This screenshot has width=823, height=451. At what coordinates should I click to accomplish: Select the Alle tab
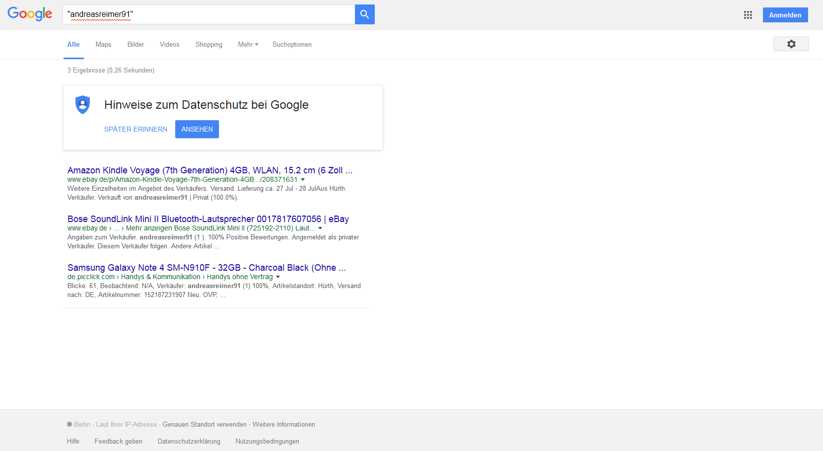[x=73, y=45]
